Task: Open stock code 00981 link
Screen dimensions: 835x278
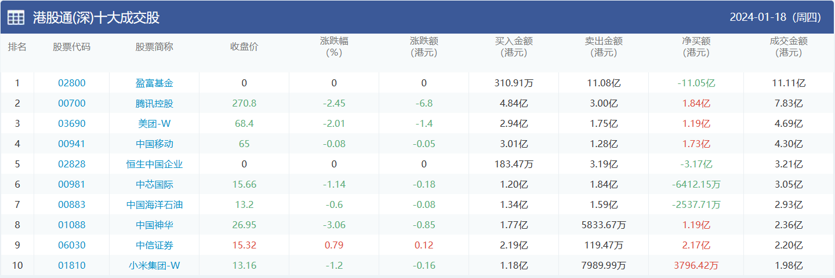Action: click(x=71, y=184)
